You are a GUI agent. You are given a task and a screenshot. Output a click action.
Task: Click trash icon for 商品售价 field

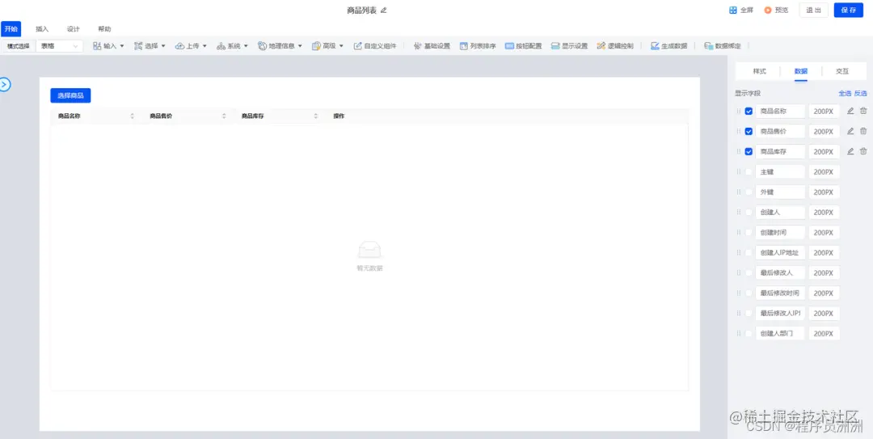863,131
